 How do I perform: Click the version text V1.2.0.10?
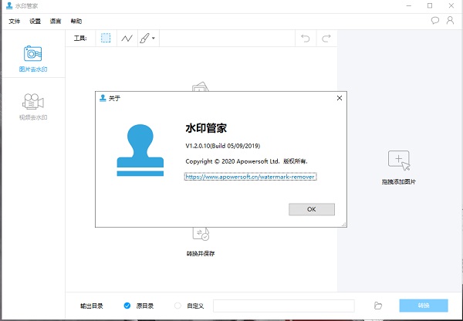223,146
